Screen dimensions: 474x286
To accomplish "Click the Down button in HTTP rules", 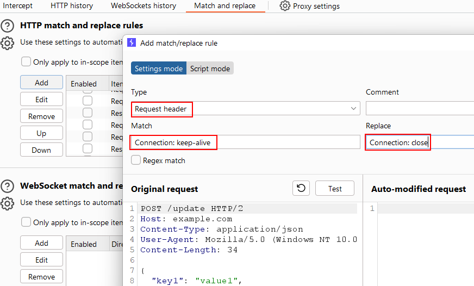I will (41, 150).
